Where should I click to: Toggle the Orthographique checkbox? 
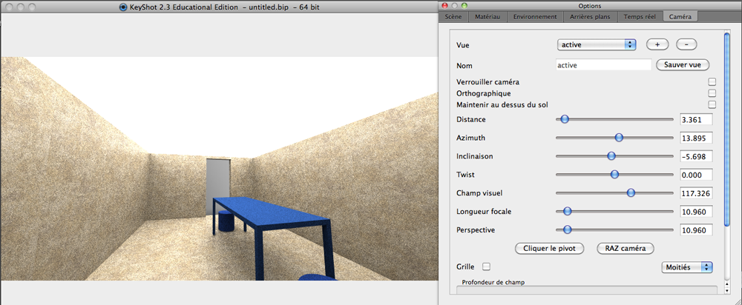coord(712,93)
